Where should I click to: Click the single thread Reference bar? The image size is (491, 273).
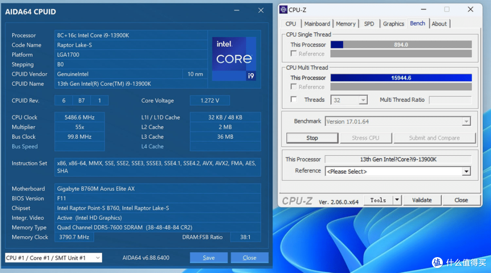coord(401,54)
